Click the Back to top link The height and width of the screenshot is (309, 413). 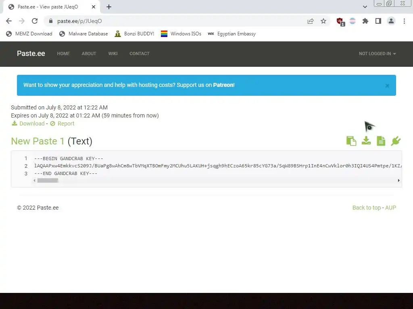click(x=367, y=208)
